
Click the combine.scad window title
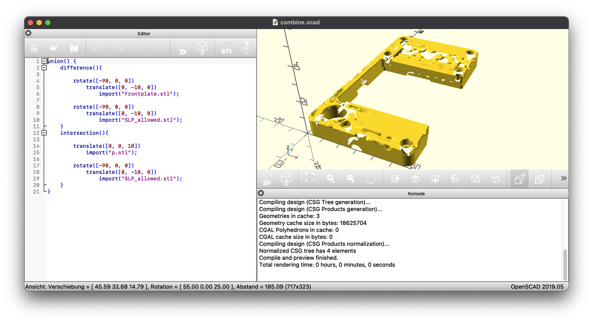(300, 22)
